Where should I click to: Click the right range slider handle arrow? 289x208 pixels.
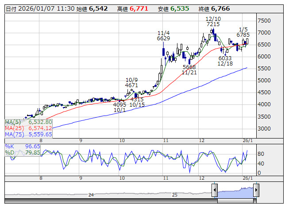pyautogui.click(x=256, y=190)
